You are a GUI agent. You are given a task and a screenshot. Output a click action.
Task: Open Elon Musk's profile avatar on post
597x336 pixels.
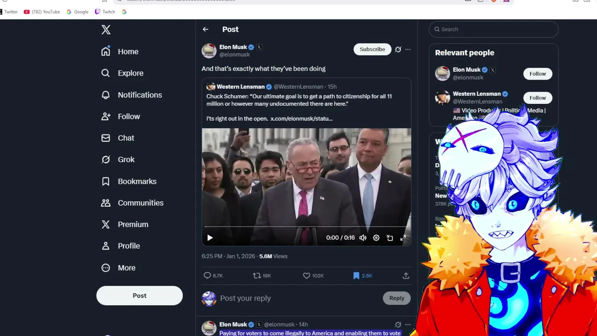pyautogui.click(x=209, y=50)
